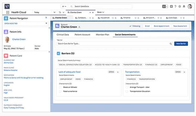The height and width of the screenshot is (116, 196).
Task: Open the Makana Hospital link
Action: coord(10,70)
